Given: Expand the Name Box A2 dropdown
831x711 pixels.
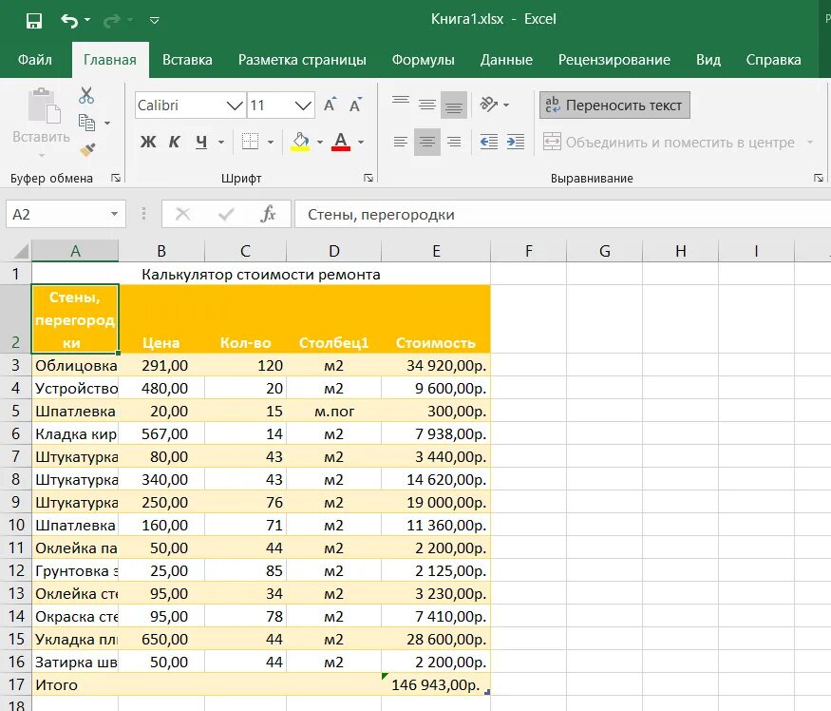Looking at the screenshot, I should pyautogui.click(x=115, y=215).
